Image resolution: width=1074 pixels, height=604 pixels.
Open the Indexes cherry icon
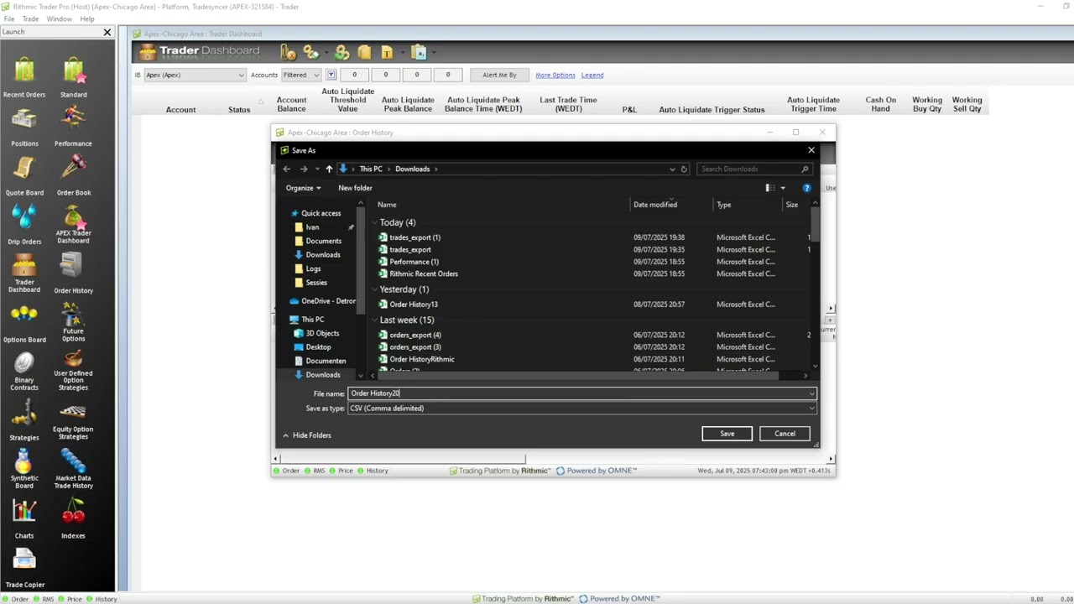[x=73, y=518]
